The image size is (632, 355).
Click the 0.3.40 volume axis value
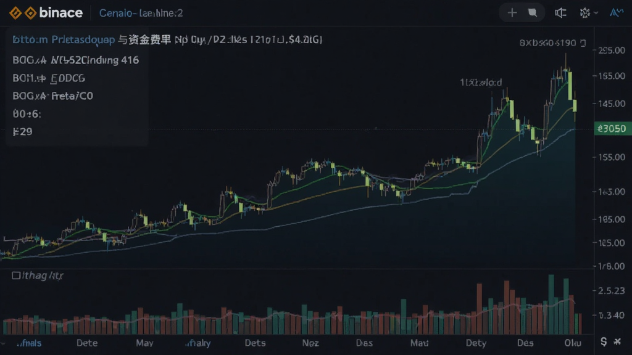(x=612, y=315)
